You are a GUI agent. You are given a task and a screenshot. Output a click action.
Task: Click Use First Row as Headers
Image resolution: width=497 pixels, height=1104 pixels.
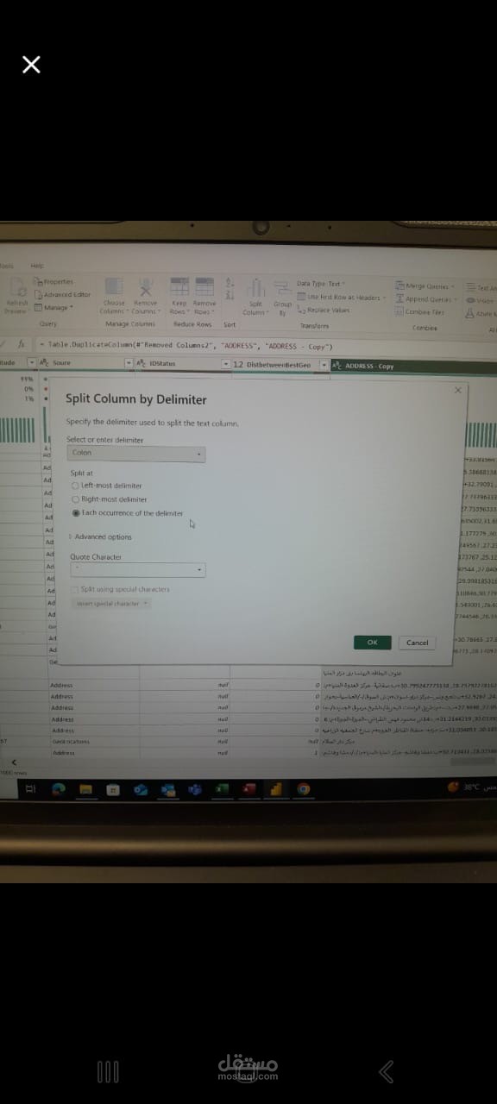click(343, 297)
